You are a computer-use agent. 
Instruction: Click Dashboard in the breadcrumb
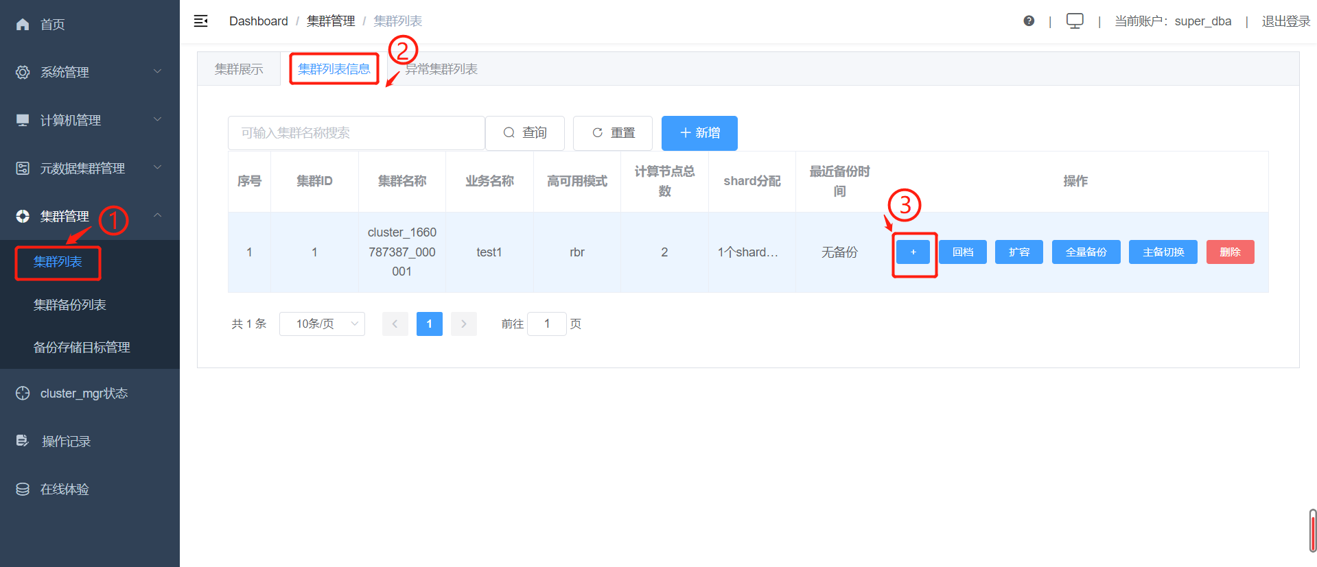[x=259, y=21]
